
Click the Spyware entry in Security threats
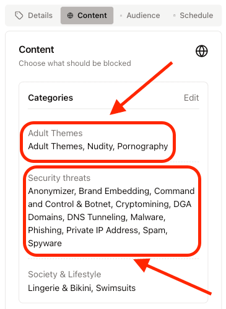click(45, 243)
